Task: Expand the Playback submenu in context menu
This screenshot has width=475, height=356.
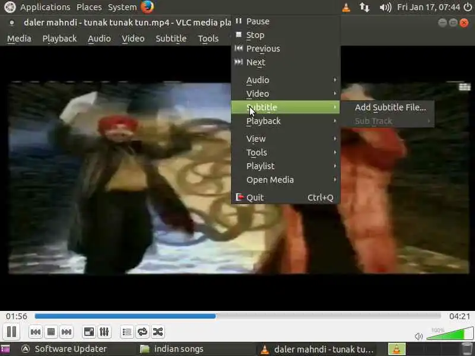Action: click(x=286, y=121)
